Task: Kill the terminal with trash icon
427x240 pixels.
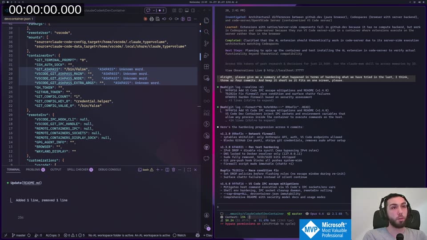Action: (x=173, y=169)
